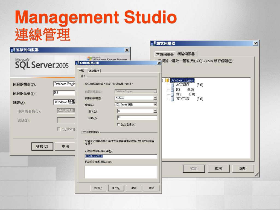The width and height of the screenshot is (280, 210).
Task: Open the disabled 伺服器類型 Database Engine dropdown
Action: (x=155, y=91)
